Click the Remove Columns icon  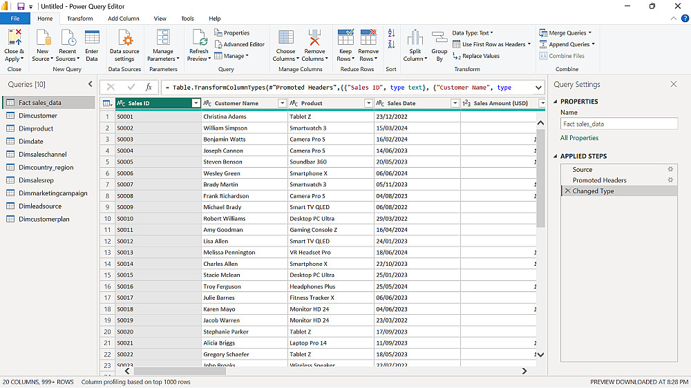click(x=314, y=38)
